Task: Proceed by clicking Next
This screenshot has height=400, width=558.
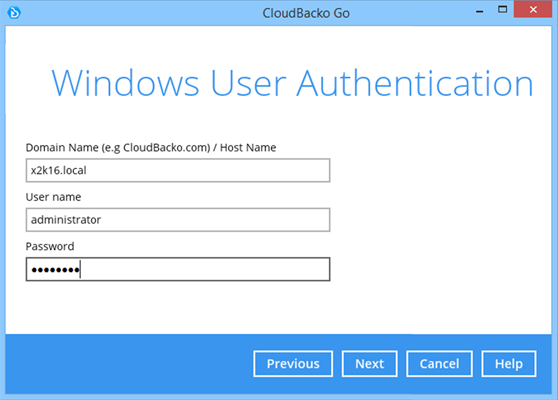Action: coord(370,363)
